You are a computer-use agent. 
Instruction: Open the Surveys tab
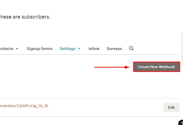pyautogui.click(x=114, y=48)
